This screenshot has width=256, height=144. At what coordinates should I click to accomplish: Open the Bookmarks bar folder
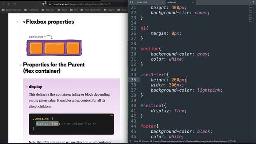pyautogui.click(x=12, y=10)
